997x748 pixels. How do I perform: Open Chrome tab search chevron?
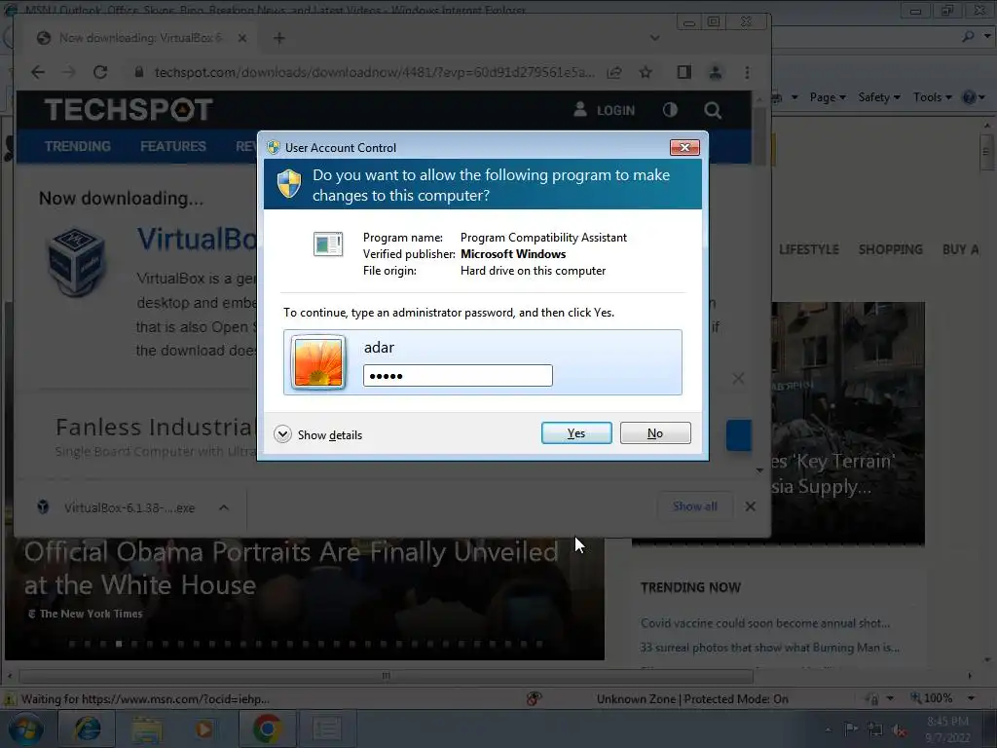[x=654, y=38]
